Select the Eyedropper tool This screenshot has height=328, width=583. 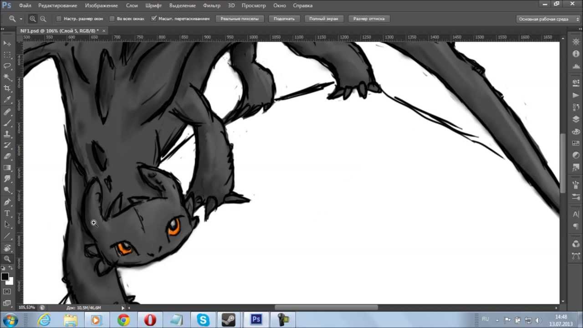click(7, 100)
